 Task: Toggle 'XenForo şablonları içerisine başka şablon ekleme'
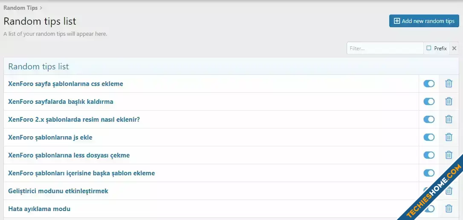pos(429,173)
